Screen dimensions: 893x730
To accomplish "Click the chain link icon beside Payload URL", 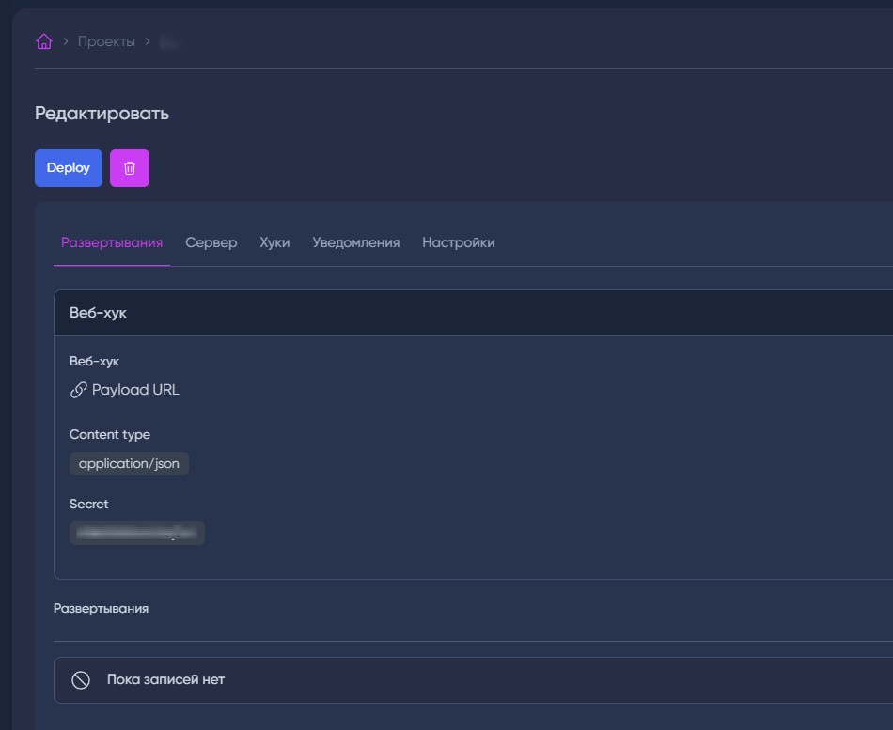I will pyautogui.click(x=79, y=390).
